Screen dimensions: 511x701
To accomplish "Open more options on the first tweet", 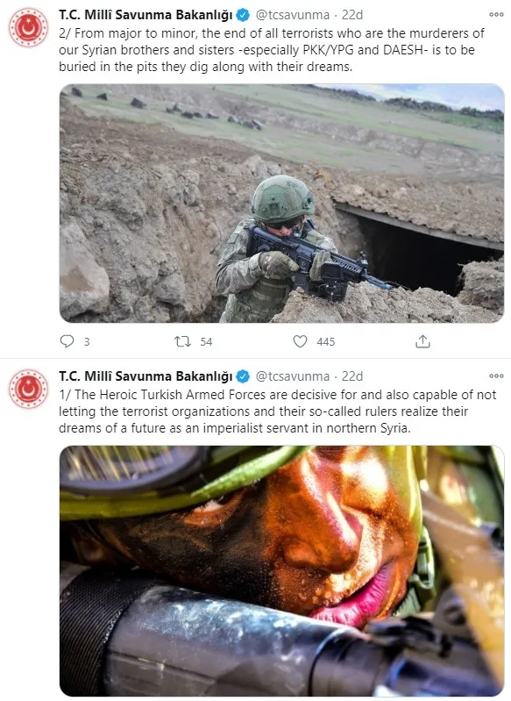I will coord(496,15).
